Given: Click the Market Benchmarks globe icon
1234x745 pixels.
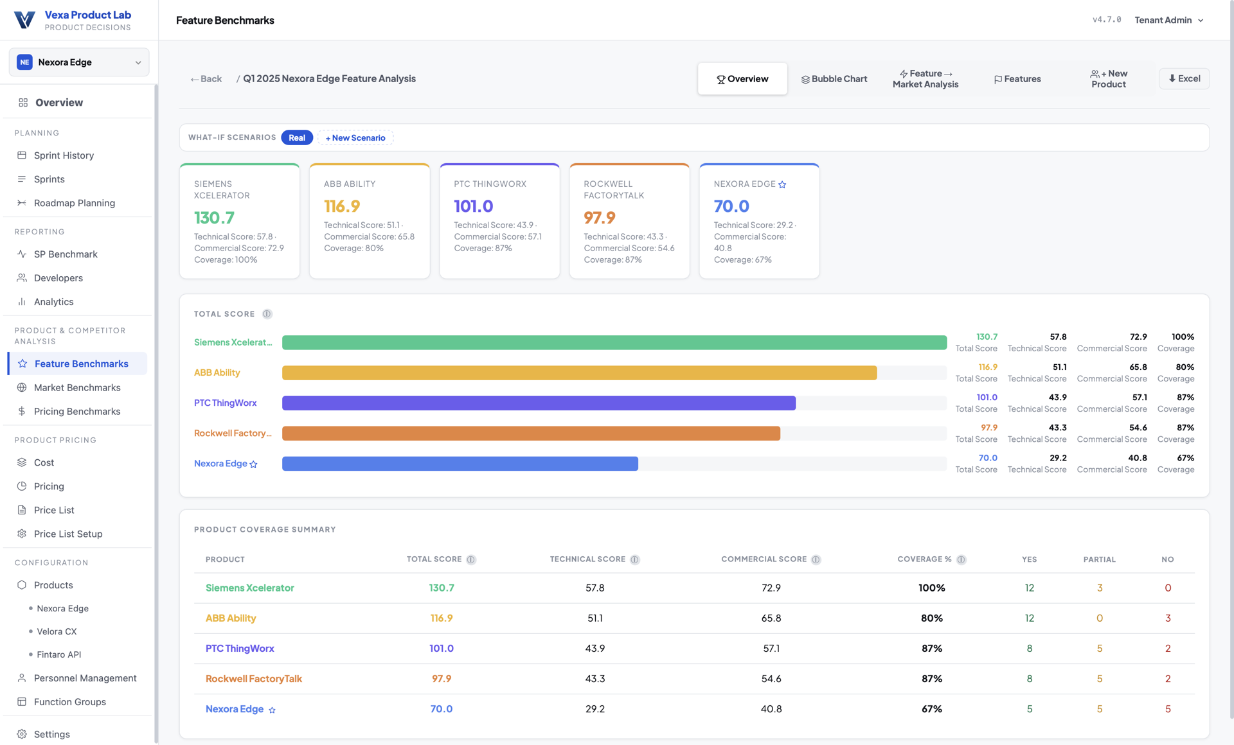Looking at the screenshot, I should pos(22,387).
